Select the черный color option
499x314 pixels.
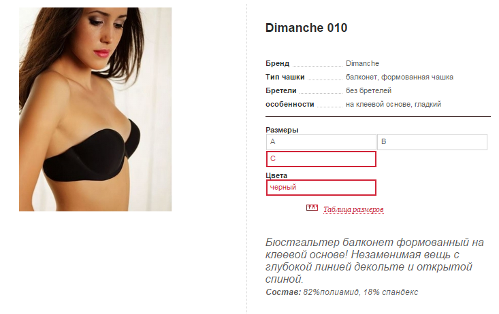coord(321,188)
